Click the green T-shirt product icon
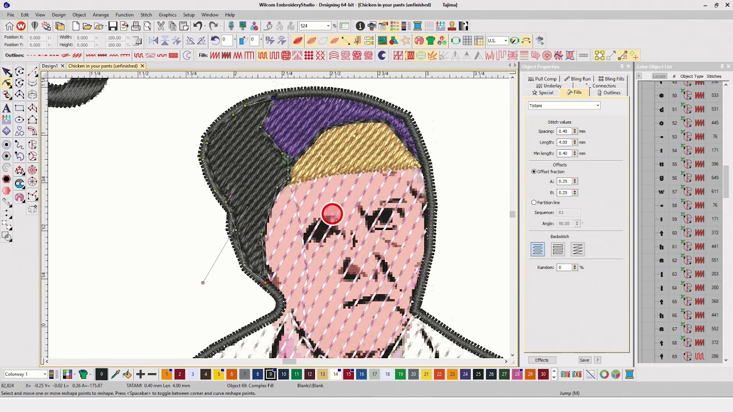The image size is (733, 412). 431,41
